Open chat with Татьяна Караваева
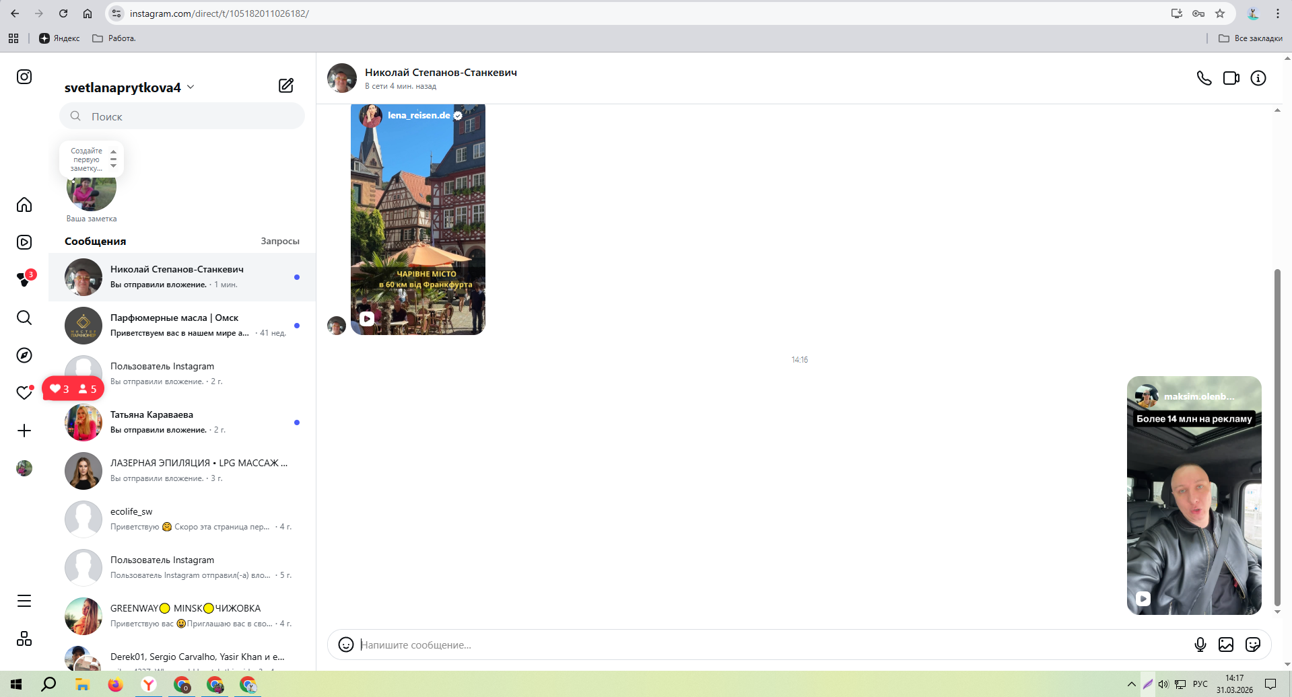Viewport: 1292px width, 697px height. [x=182, y=423]
